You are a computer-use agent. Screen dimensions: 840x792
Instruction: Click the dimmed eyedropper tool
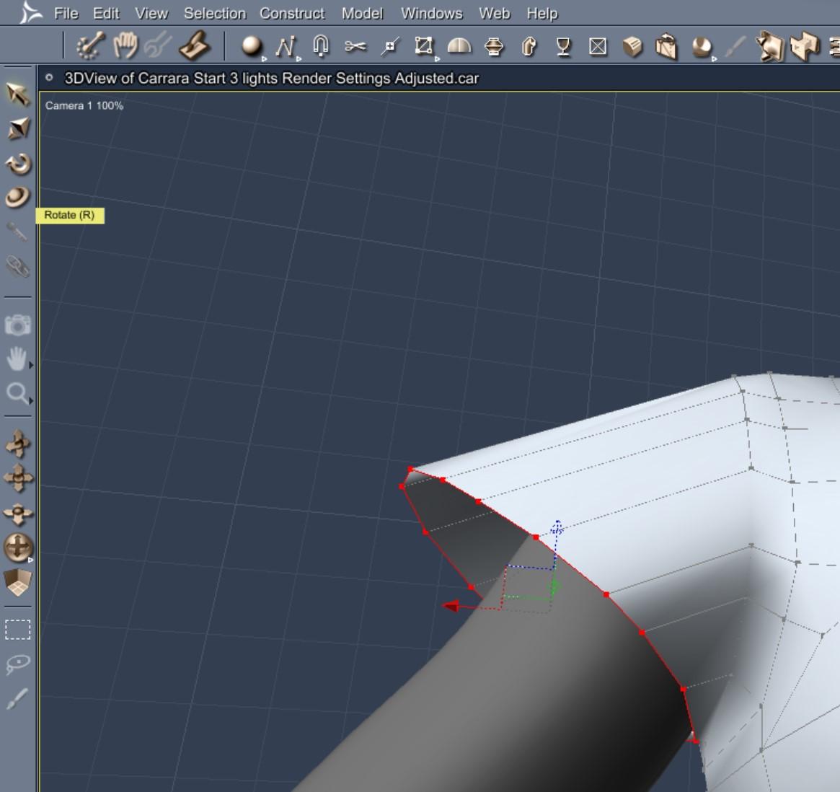point(17,232)
